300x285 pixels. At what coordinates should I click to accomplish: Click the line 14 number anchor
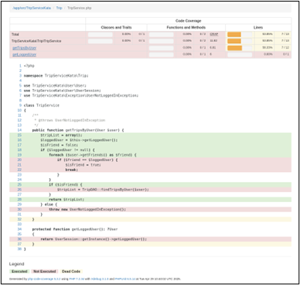[x=19, y=130]
